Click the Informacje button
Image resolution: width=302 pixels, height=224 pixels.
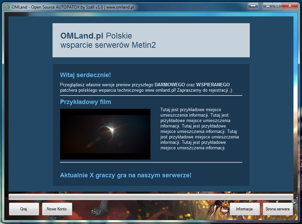click(x=245, y=209)
